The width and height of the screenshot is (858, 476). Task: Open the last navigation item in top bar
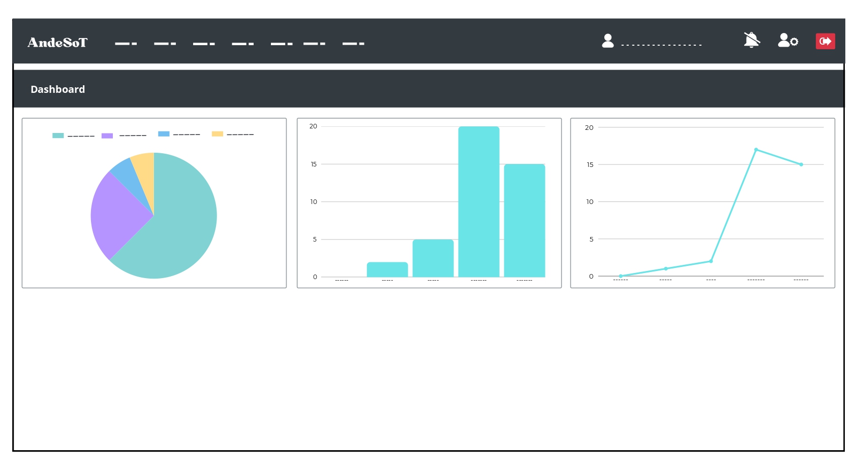353,44
